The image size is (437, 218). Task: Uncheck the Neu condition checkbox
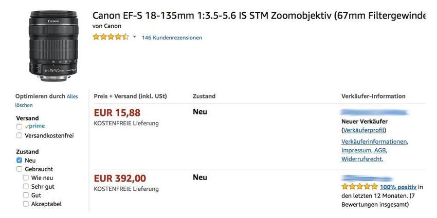tap(19, 160)
